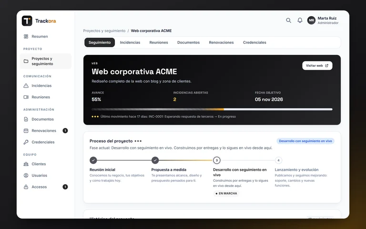Click the open incidents count 2

(x=174, y=100)
